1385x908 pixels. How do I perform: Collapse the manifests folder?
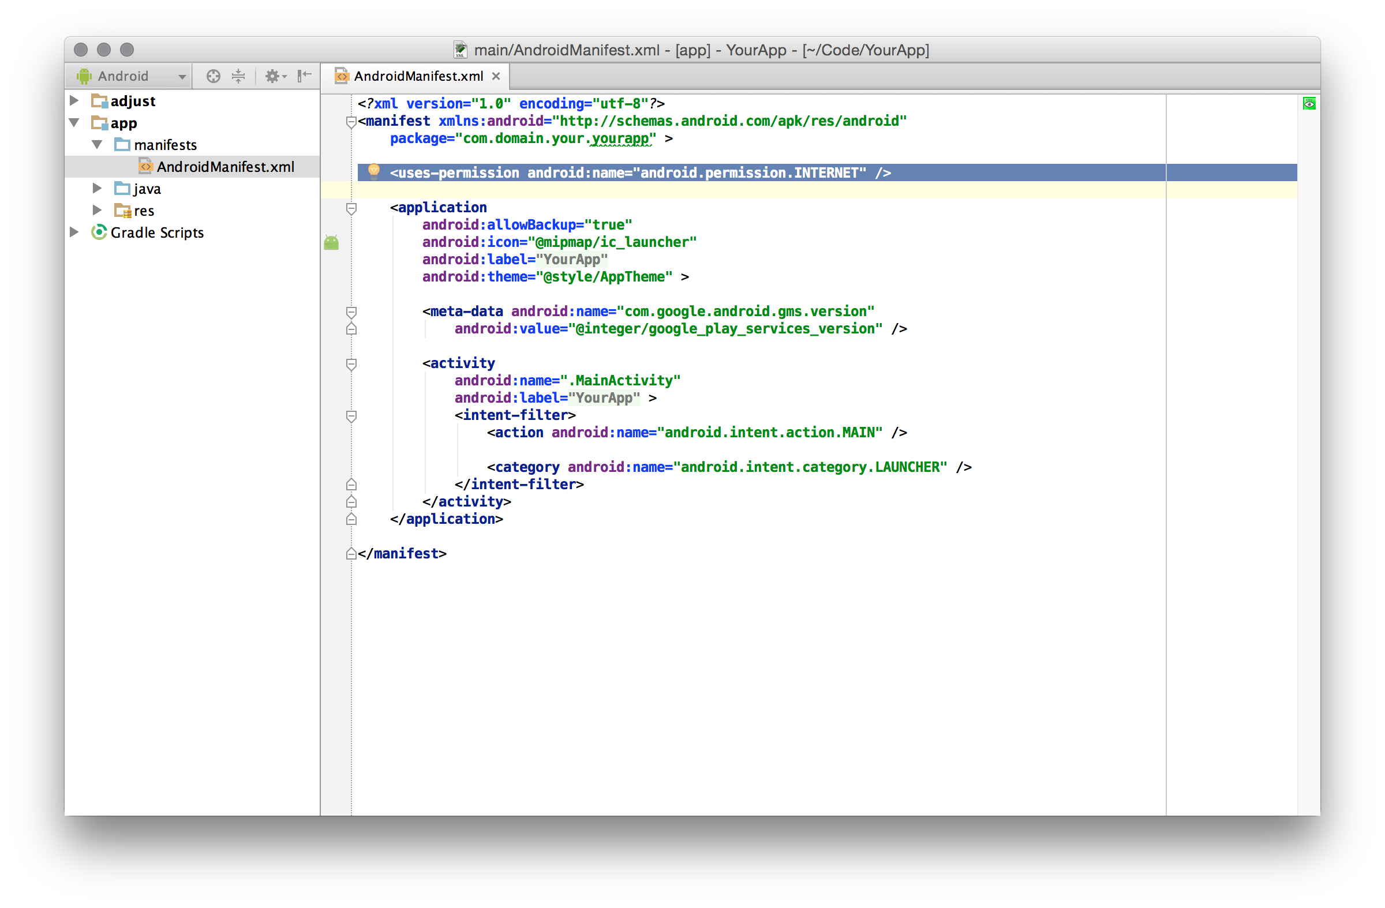(x=97, y=144)
